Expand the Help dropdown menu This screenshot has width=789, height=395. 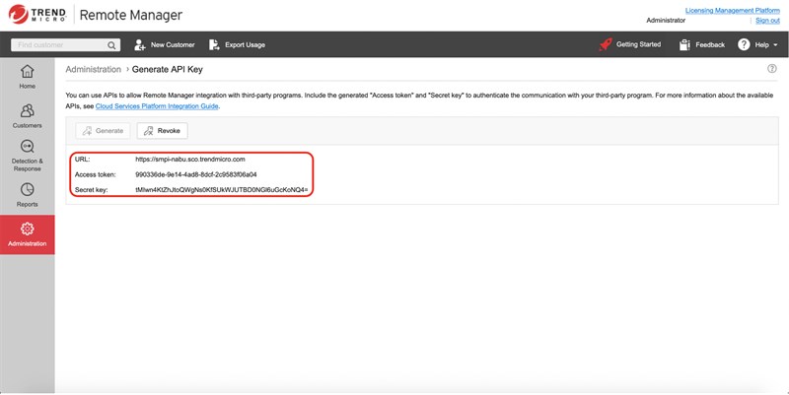tap(758, 44)
